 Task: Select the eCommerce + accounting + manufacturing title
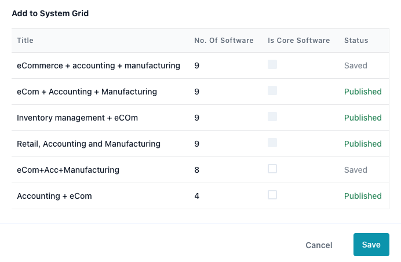tap(99, 65)
